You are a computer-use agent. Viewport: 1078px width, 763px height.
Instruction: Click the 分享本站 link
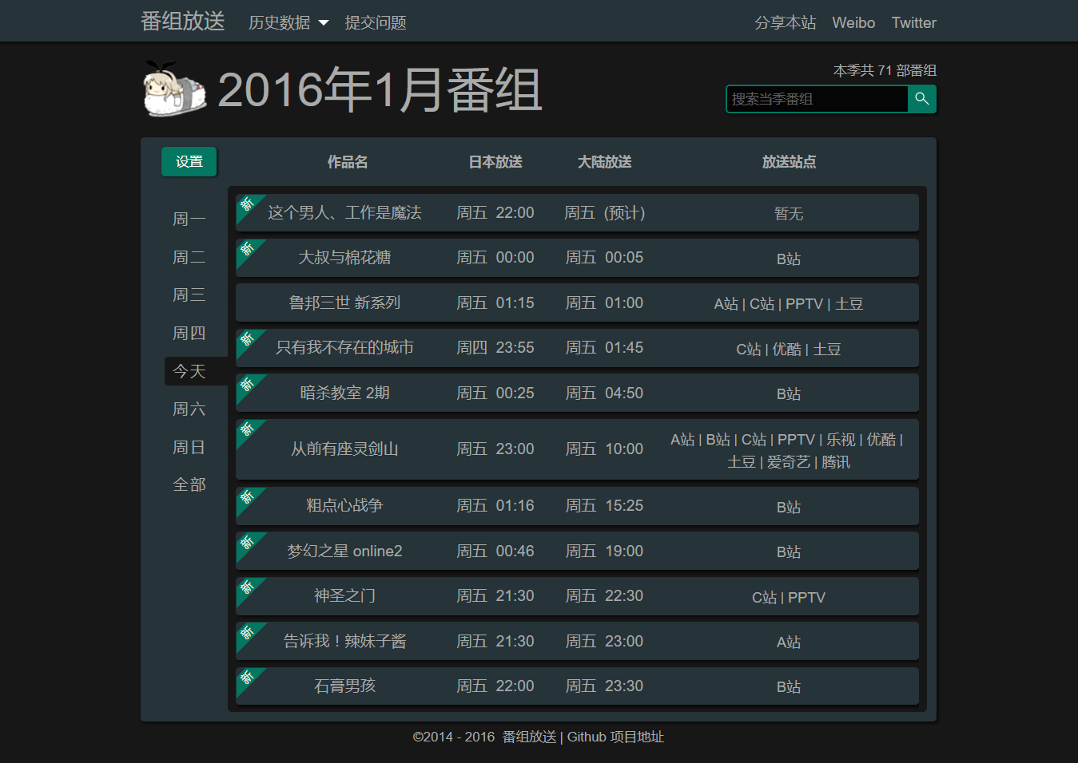coord(785,22)
